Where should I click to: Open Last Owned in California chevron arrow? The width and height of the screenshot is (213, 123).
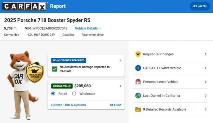206,95
